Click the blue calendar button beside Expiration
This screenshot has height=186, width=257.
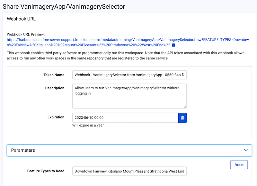pyautogui.click(x=182, y=117)
